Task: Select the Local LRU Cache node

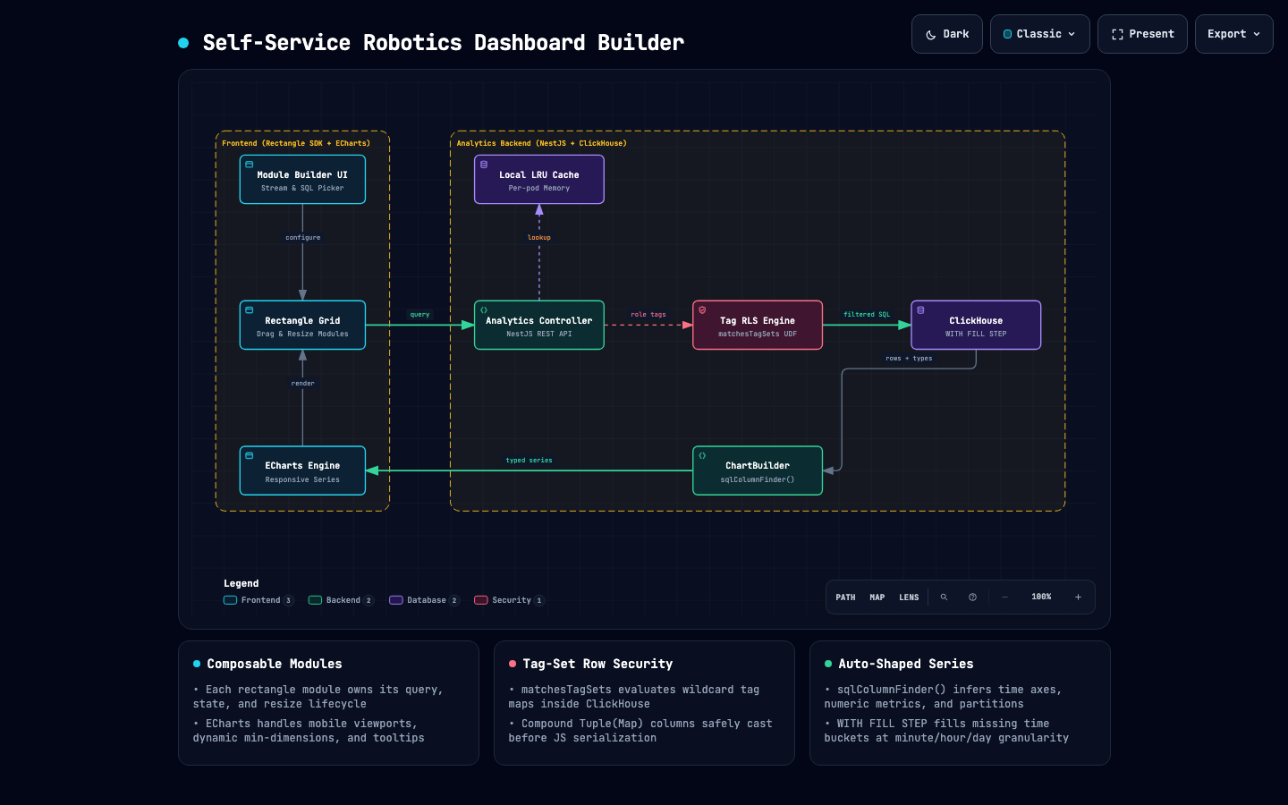Action: coord(539,180)
